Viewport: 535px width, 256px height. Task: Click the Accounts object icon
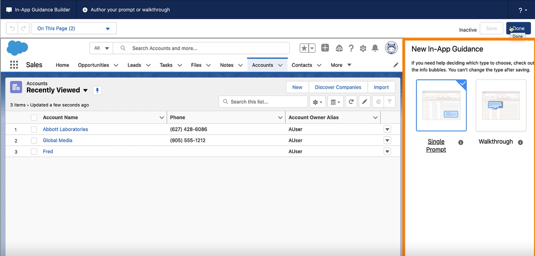tap(16, 87)
